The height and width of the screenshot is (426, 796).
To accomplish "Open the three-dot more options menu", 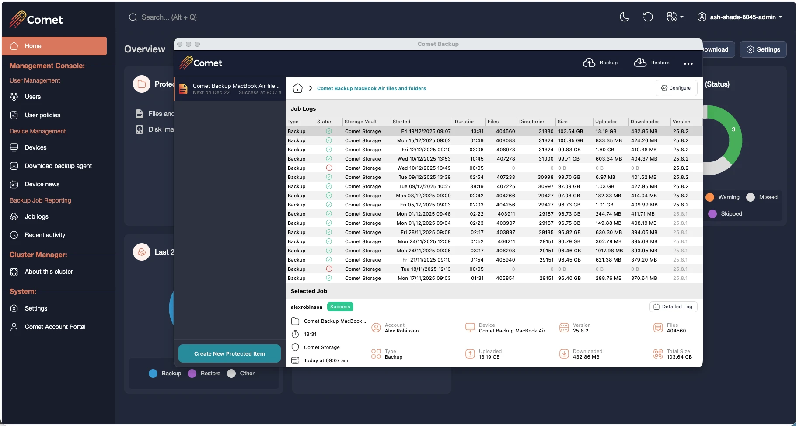I will pos(688,63).
